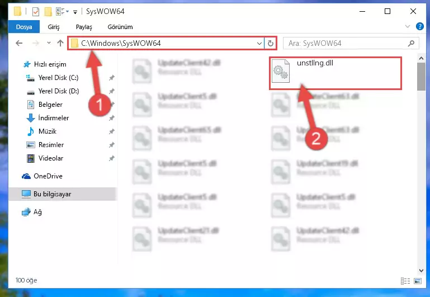Viewport: 430px width, 297px height.
Task: Click the search magnifier icon
Action: pyautogui.click(x=411, y=43)
